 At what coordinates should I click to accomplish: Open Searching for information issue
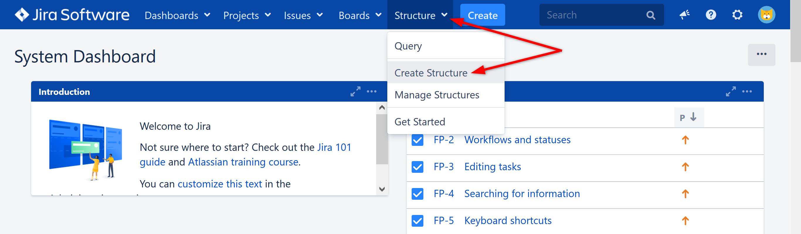522,194
